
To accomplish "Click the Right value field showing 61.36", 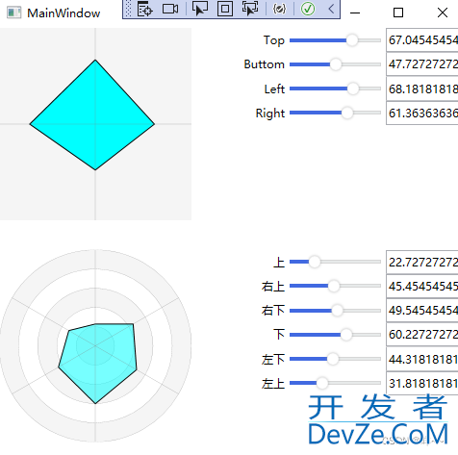I will [422, 113].
